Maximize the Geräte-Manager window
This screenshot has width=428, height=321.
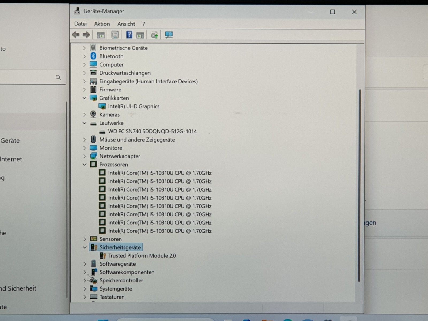coord(332,12)
